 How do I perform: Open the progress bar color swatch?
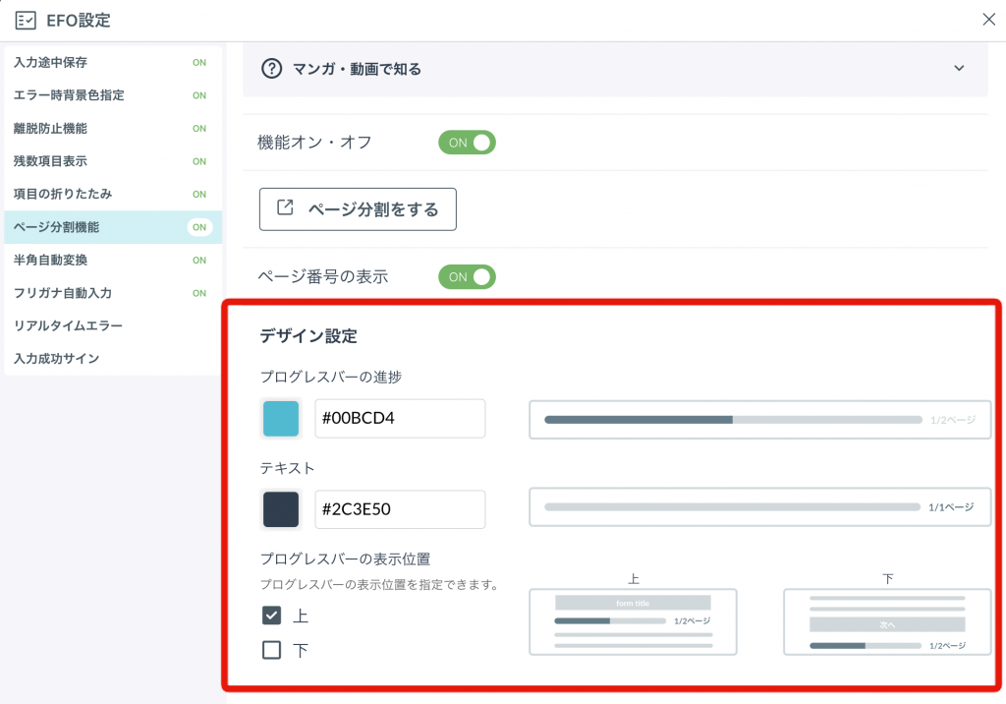point(279,418)
